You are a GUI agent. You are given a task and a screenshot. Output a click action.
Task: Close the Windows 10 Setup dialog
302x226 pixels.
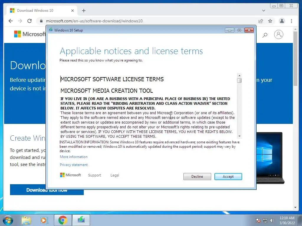click(x=249, y=30)
